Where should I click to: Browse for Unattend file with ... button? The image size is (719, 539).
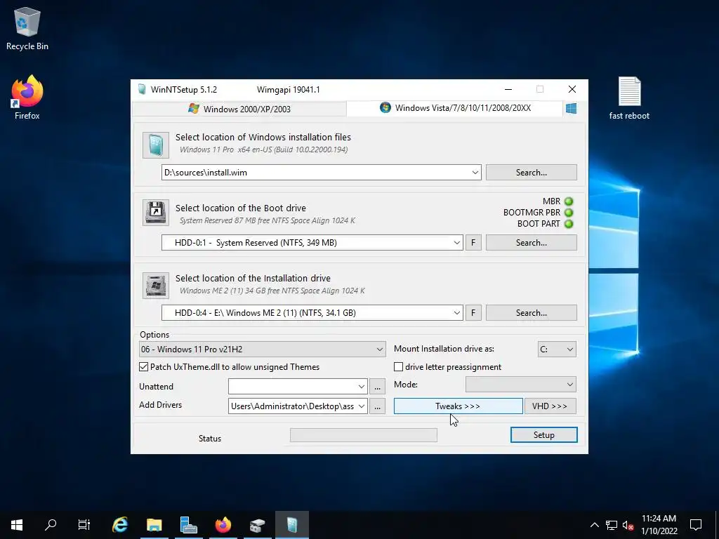377,387
